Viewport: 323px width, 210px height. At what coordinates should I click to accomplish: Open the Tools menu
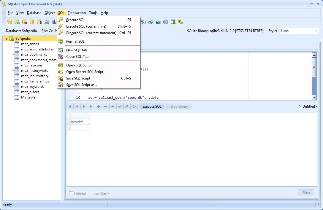click(x=93, y=13)
